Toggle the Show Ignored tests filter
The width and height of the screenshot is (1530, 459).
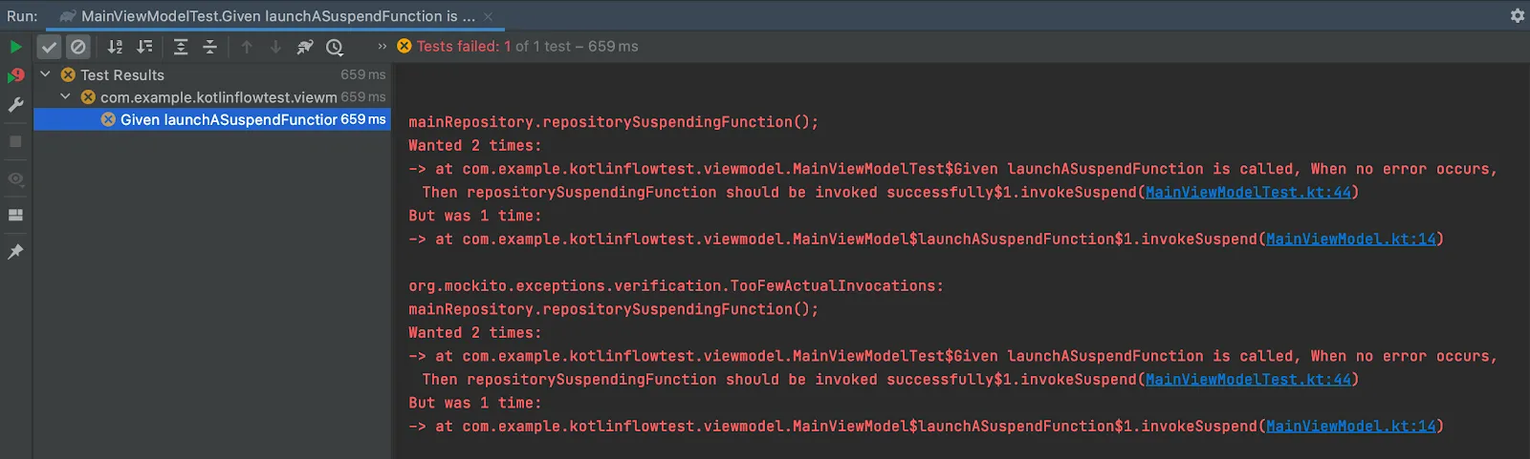[x=78, y=46]
